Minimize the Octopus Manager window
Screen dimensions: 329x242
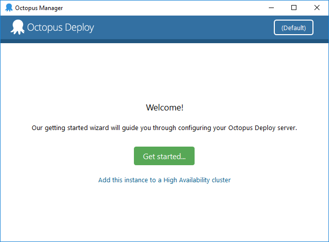click(271, 8)
